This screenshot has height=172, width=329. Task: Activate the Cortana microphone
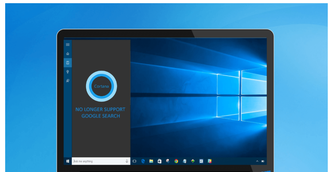pos(127,161)
